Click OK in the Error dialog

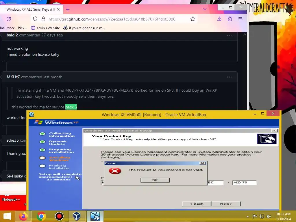(x=155, y=180)
